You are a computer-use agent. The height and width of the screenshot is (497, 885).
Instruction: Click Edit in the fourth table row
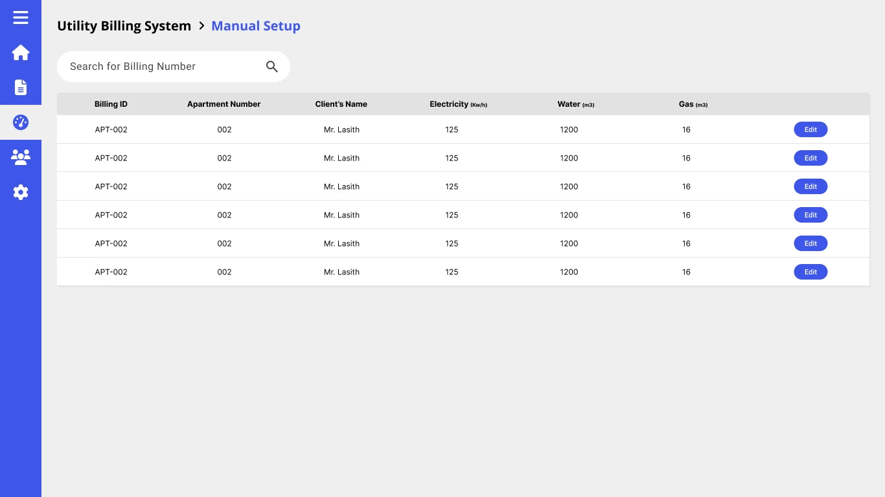pyautogui.click(x=810, y=215)
